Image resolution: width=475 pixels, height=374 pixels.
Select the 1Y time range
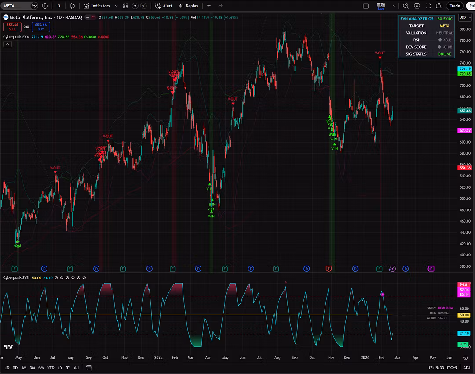[x=60, y=368]
